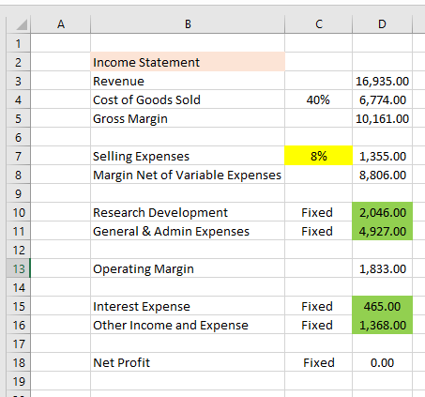425x397 pixels.
Task: Select row 10 header
Action: 19,212
